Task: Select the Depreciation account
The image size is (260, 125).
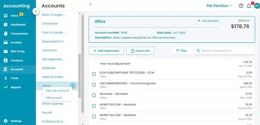Action: (53, 41)
